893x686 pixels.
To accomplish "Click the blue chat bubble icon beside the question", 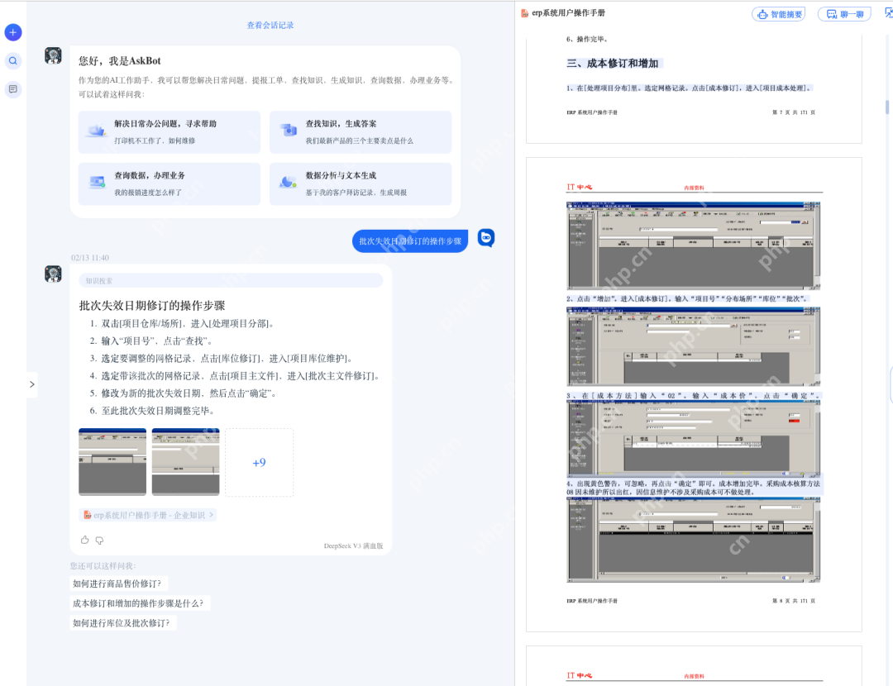I will [x=485, y=237].
